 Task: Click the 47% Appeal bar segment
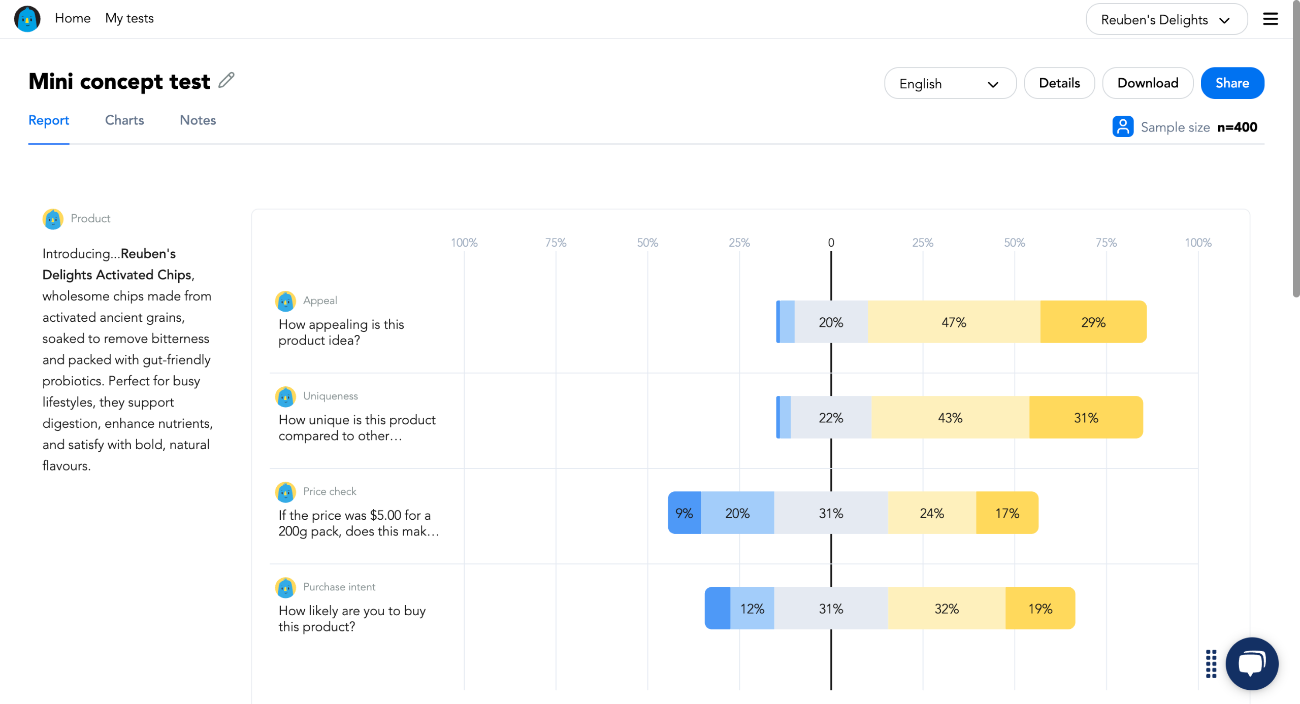(953, 322)
